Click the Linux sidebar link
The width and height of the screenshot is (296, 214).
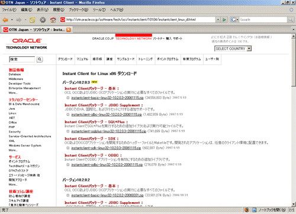[x=12, y=114]
